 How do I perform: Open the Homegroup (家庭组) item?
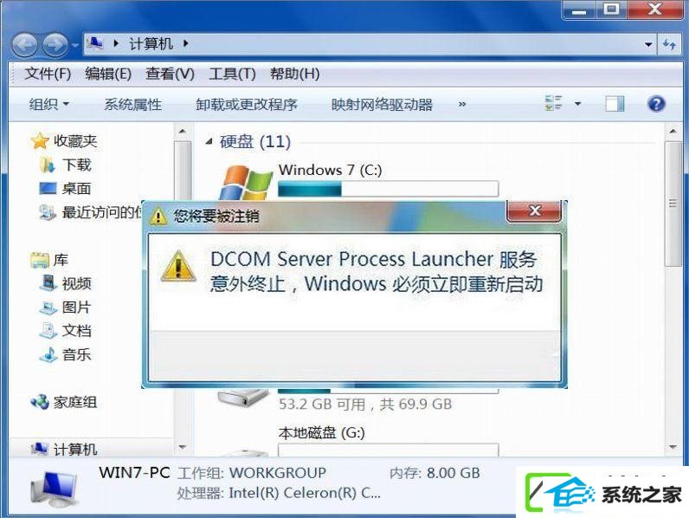click(64, 401)
